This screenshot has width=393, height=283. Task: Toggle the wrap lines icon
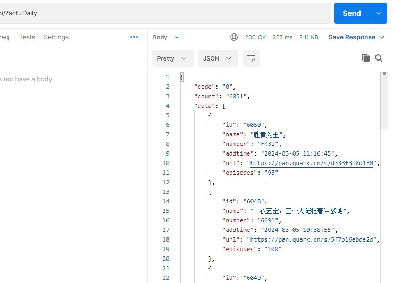(250, 58)
